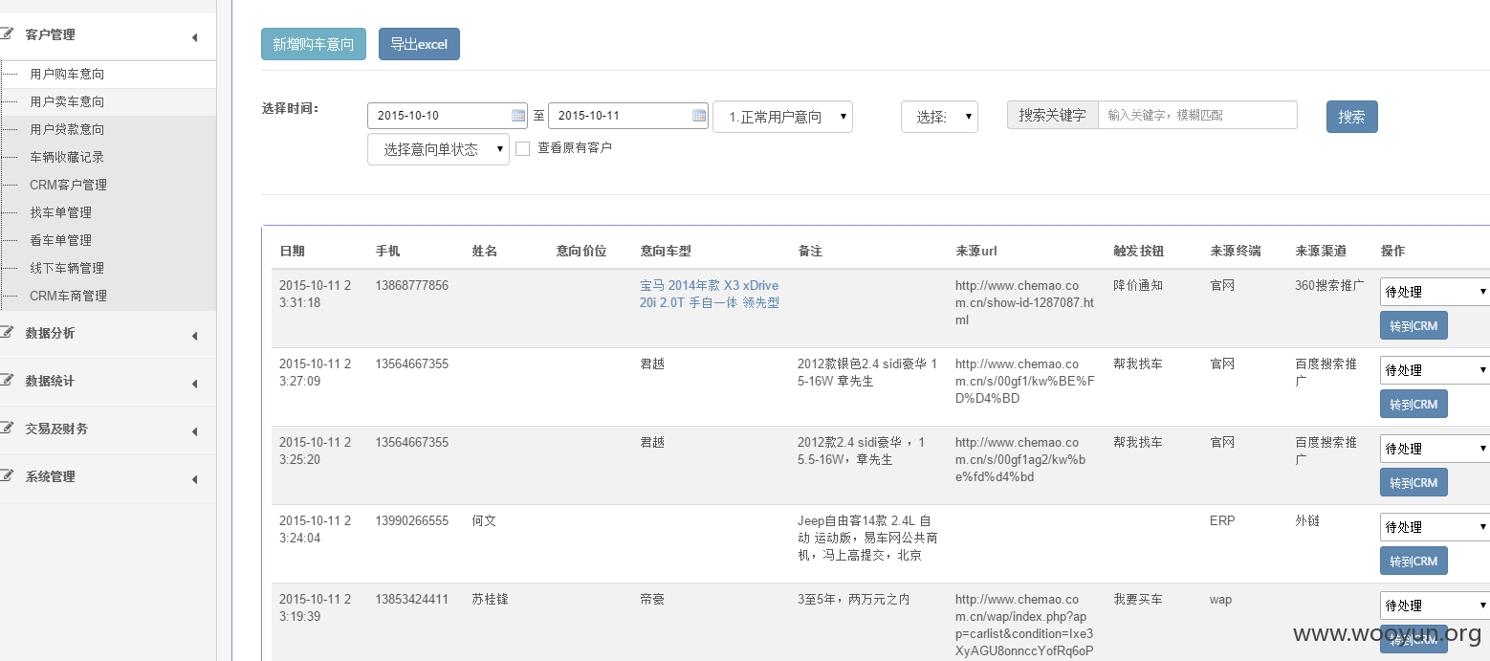This screenshot has width=1490, height=661.
Task: Open 用户购车意向 in sidebar
Action: click(67, 74)
